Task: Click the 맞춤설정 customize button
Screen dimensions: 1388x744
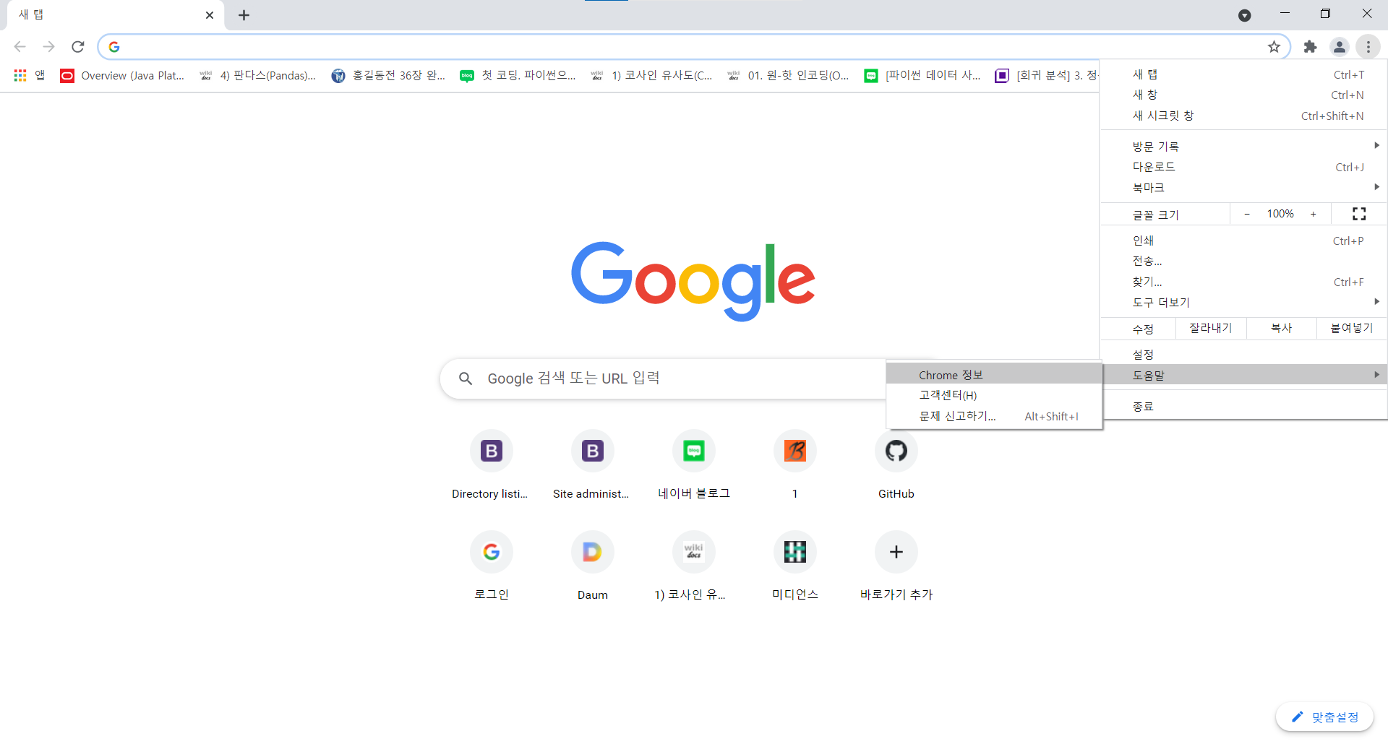Action: click(1324, 717)
